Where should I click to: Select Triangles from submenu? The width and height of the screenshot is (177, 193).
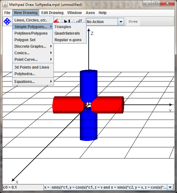[x=69, y=27]
